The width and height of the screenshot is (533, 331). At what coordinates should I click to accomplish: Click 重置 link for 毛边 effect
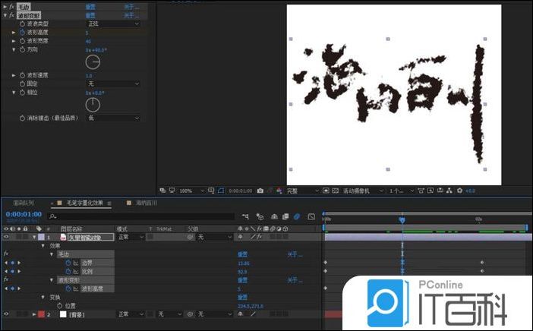point(90,7)
